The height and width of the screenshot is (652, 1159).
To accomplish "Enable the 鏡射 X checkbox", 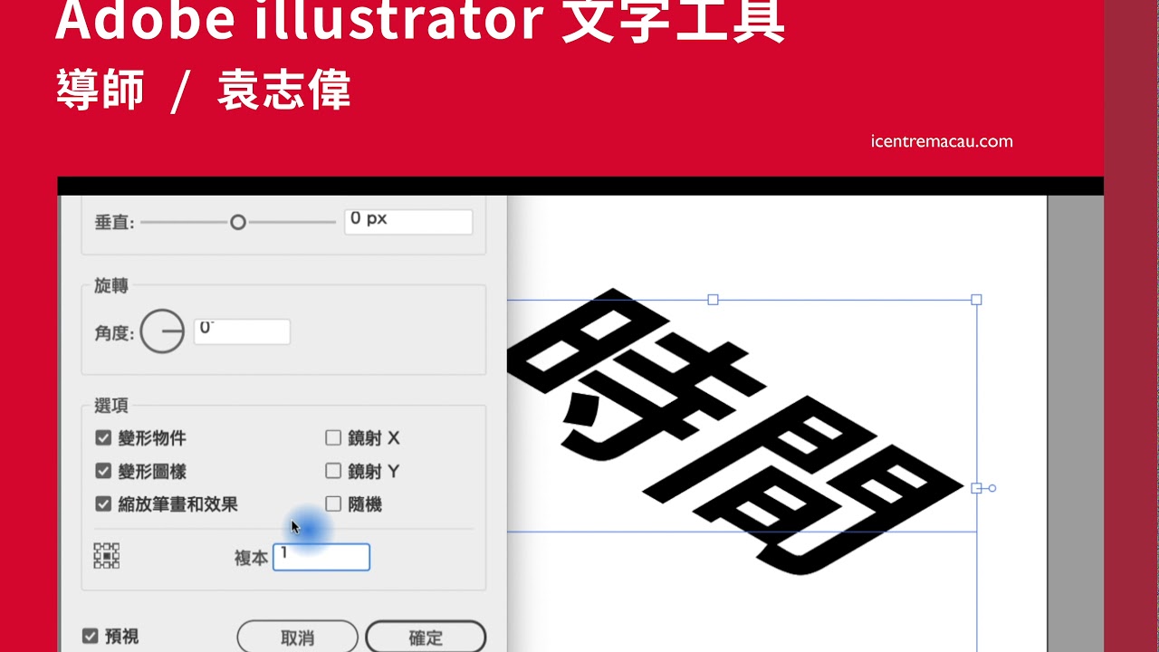I will coord(333,438).
